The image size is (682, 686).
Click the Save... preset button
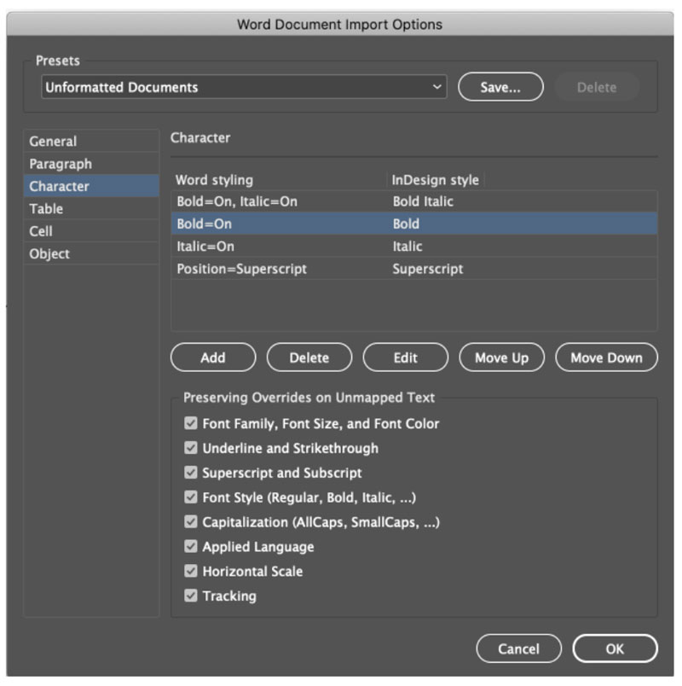click(500, 87)
